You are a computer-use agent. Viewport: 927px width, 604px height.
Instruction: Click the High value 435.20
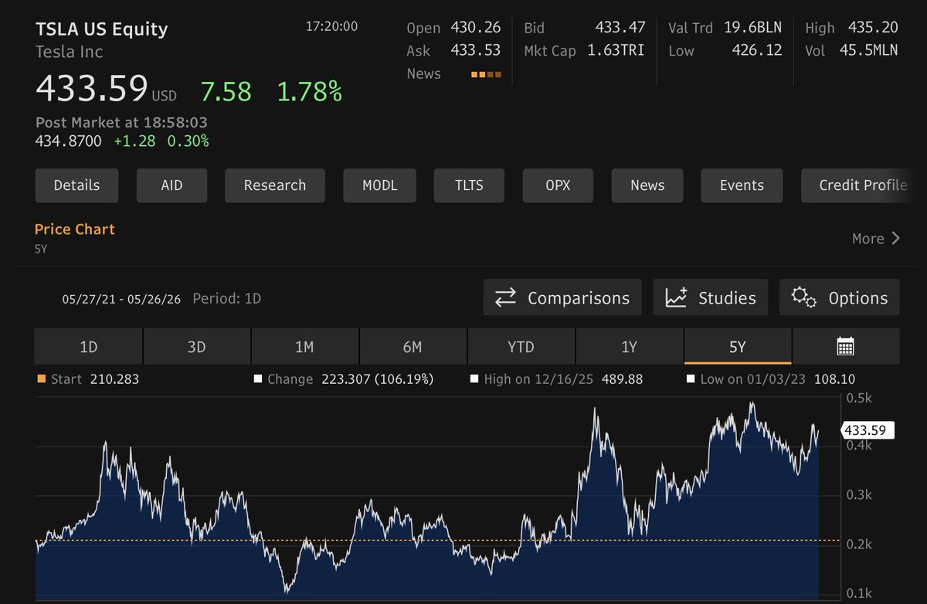pos(873,27)
